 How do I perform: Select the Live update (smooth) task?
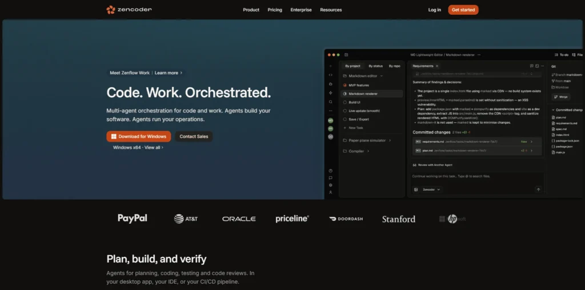371,111
